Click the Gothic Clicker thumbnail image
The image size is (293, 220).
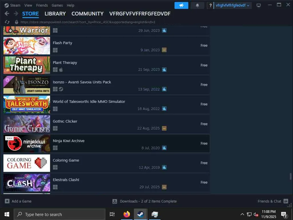coord(27,124)
